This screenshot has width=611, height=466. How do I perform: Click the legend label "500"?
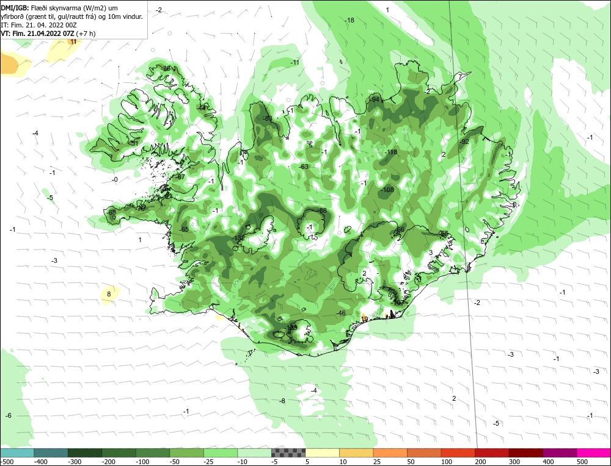coord(582,462)
